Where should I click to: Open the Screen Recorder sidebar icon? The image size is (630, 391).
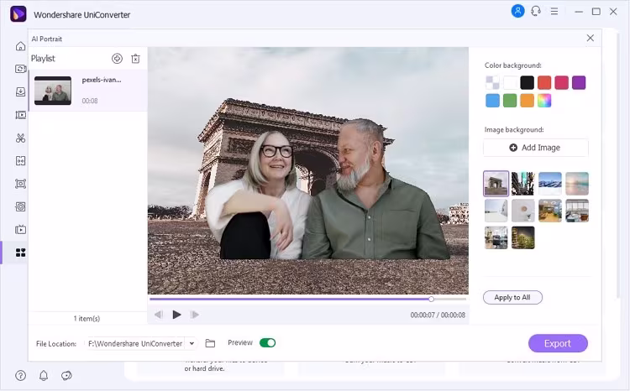(x=20, y=184)
